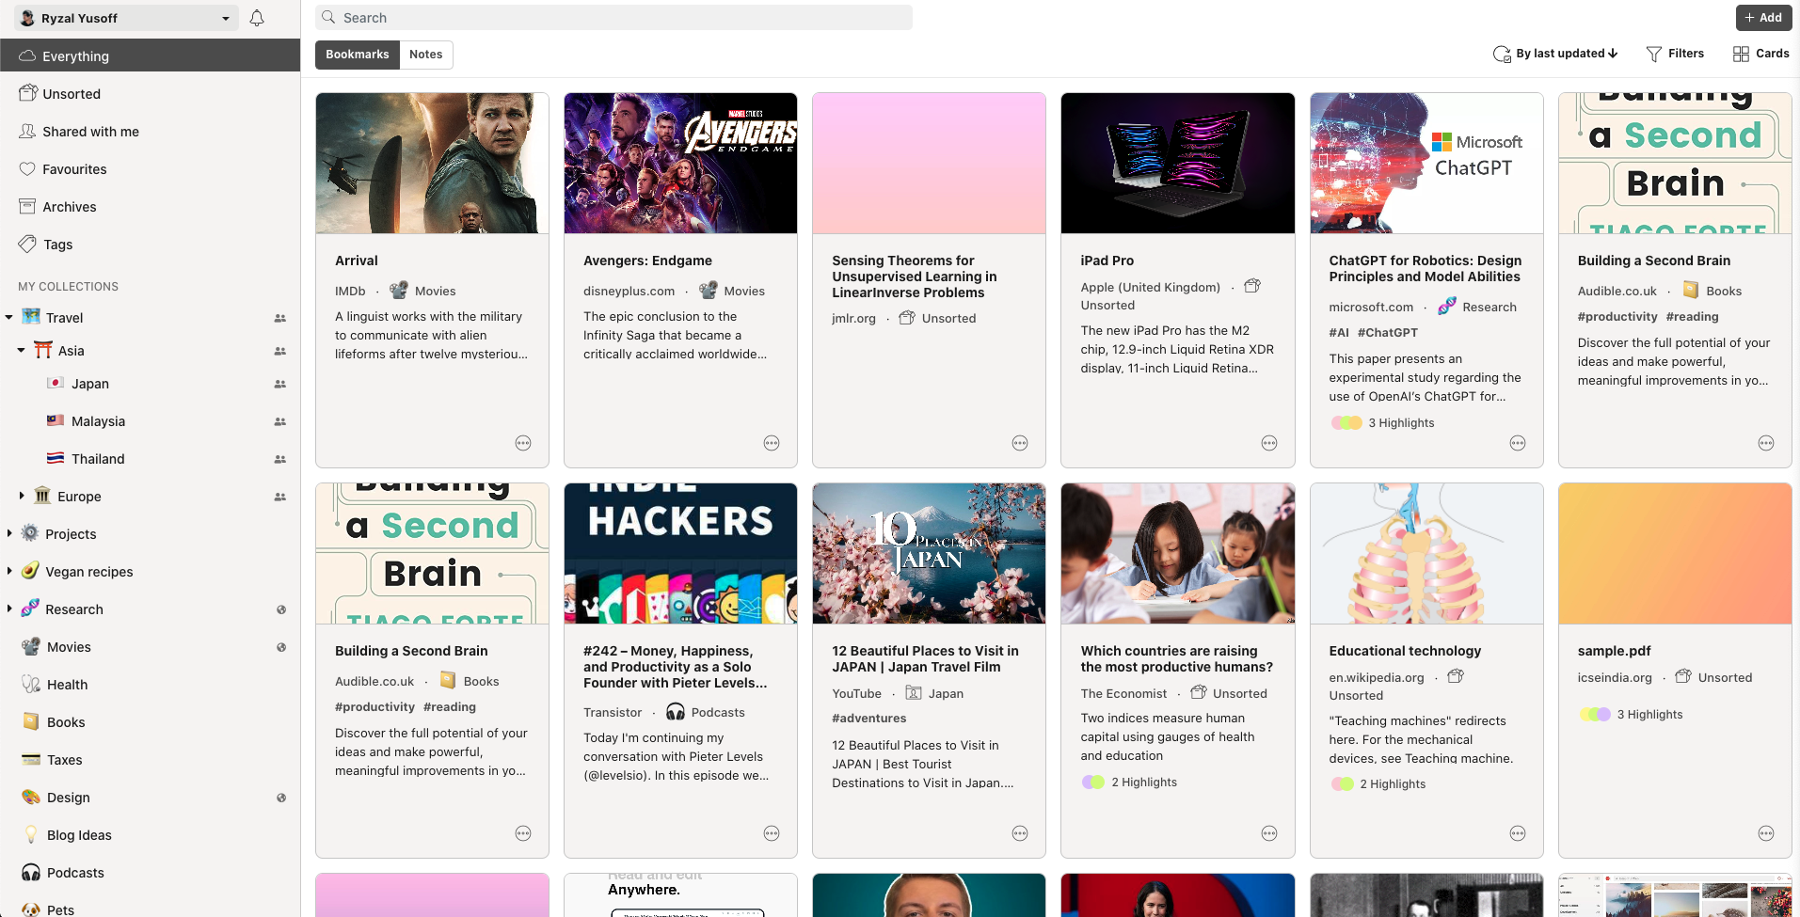1800x917 pixels.
Task: Expand the Europe collection
Action: pos(22,496)
